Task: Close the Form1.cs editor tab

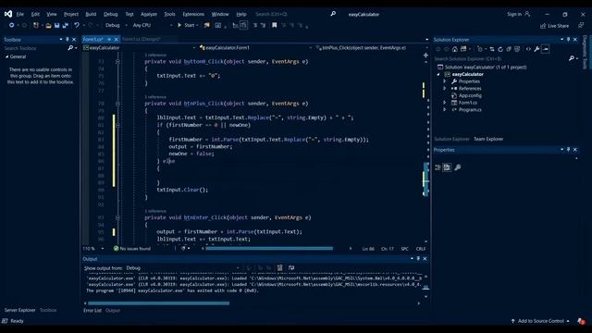Action: click(116, 39)
